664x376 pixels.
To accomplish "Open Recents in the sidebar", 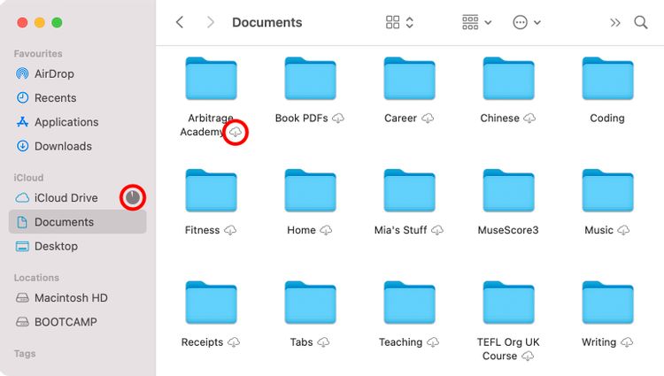I will point(77,97).
